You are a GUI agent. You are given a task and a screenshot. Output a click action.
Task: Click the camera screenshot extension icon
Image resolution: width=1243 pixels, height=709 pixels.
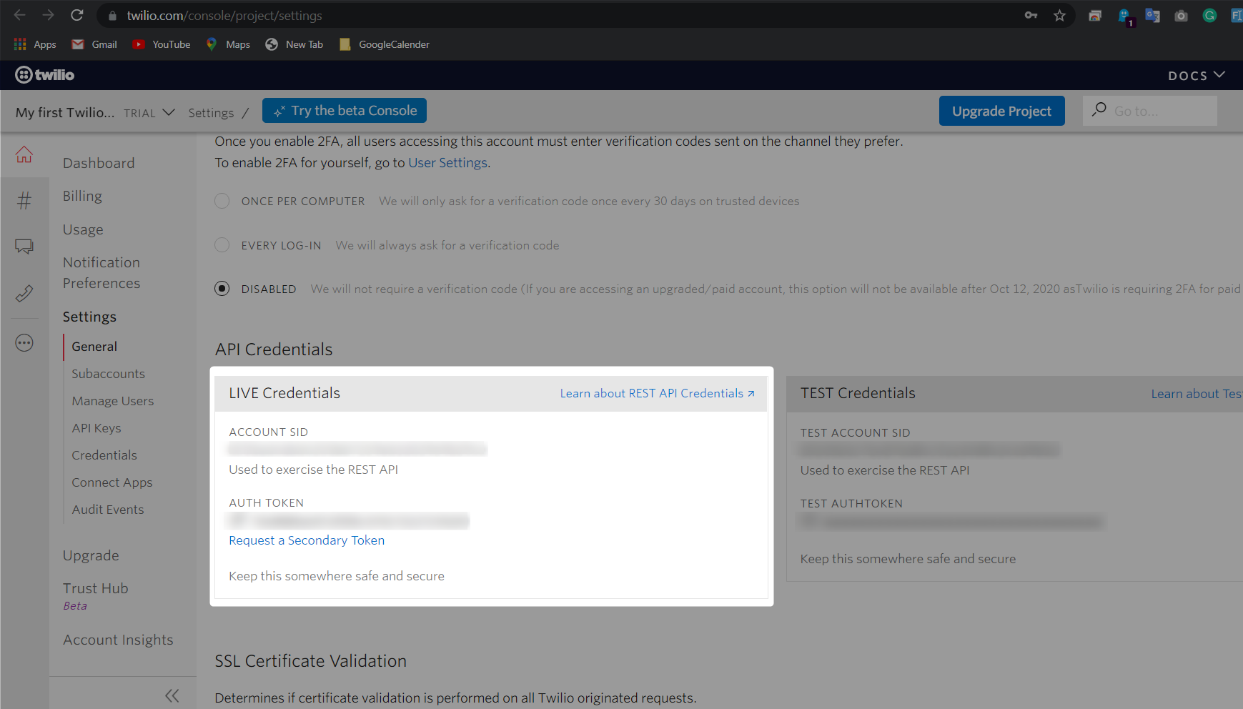click(x=1181, y=15)
